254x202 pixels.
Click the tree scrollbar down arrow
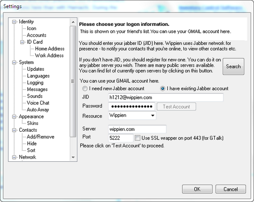click(x=73, y=157)
